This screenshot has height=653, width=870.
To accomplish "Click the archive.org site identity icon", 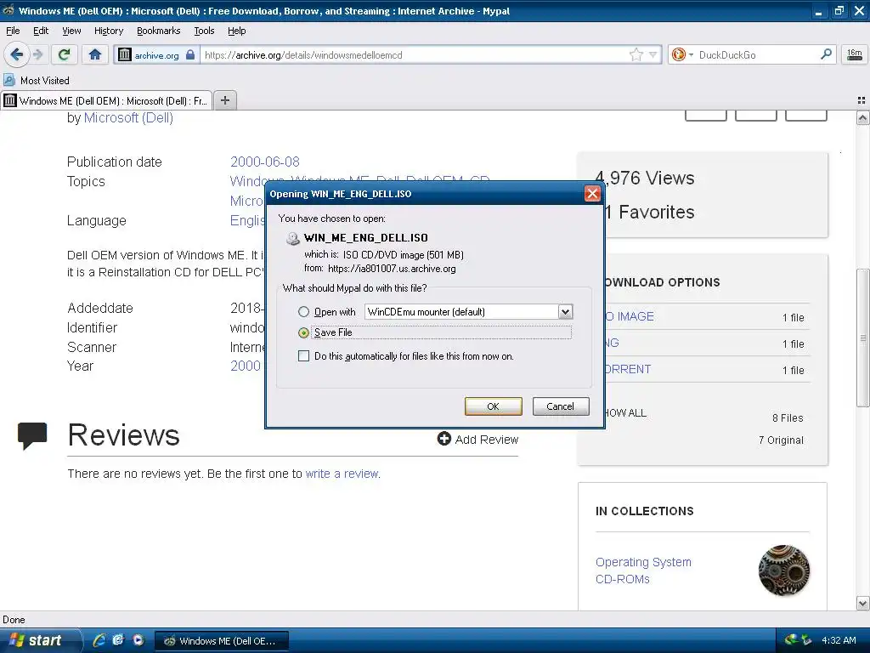I will click(124, 54).
